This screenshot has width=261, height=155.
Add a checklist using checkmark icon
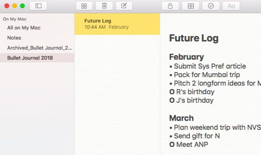click(211, 6)
